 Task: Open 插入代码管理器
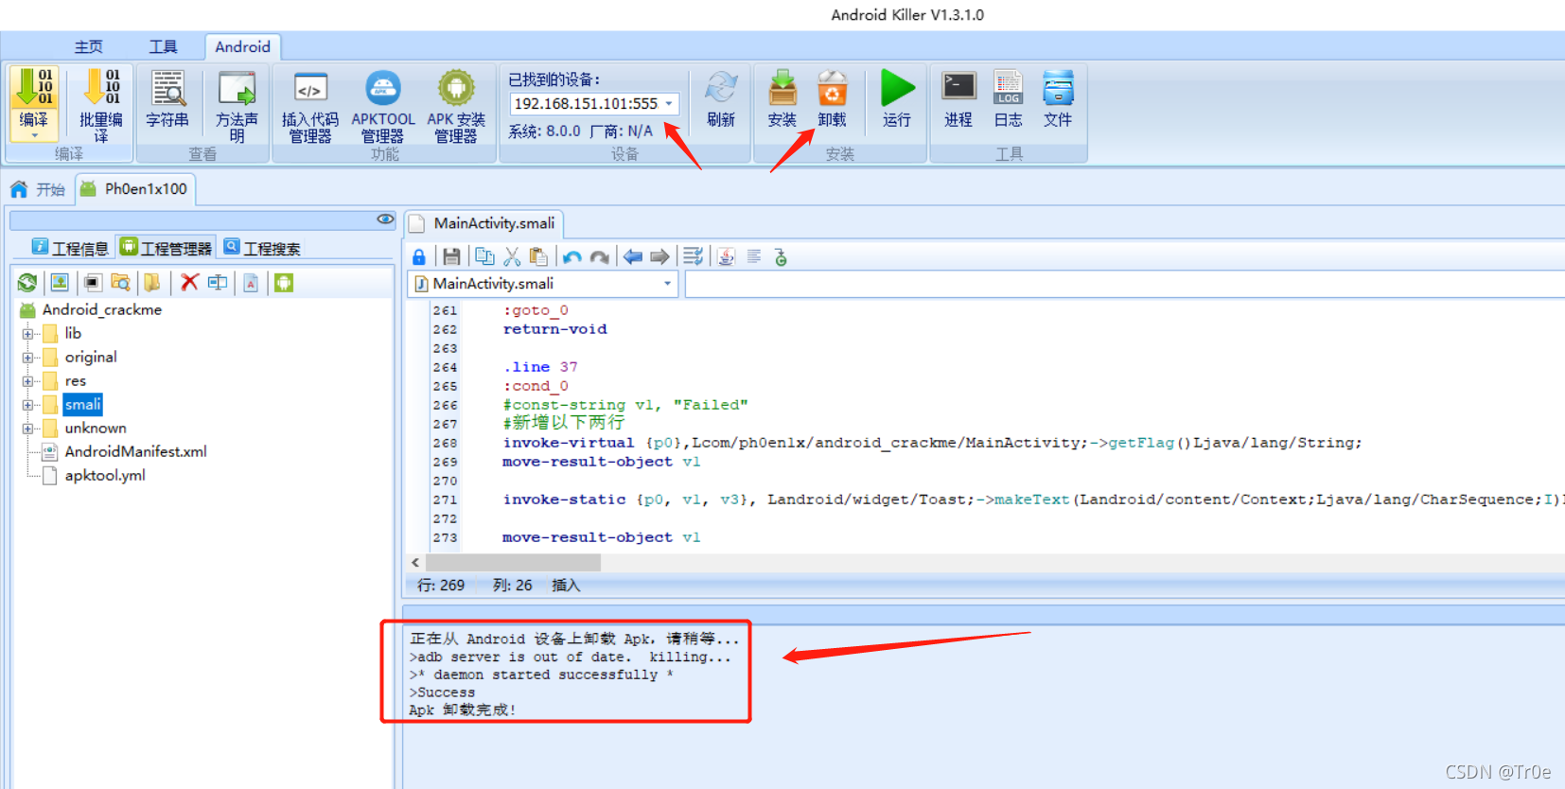(x=310, y=106)
